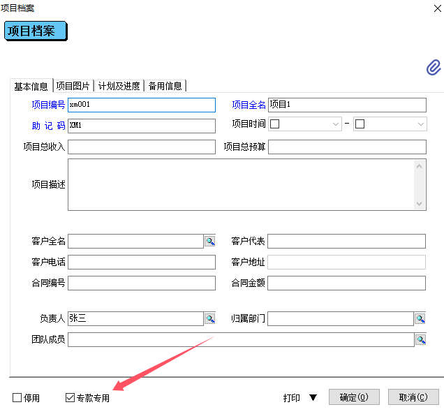Focus the 项目全名 input field

coord(347,105)
